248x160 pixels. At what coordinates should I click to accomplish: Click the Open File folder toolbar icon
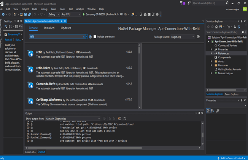click(21, 14)
